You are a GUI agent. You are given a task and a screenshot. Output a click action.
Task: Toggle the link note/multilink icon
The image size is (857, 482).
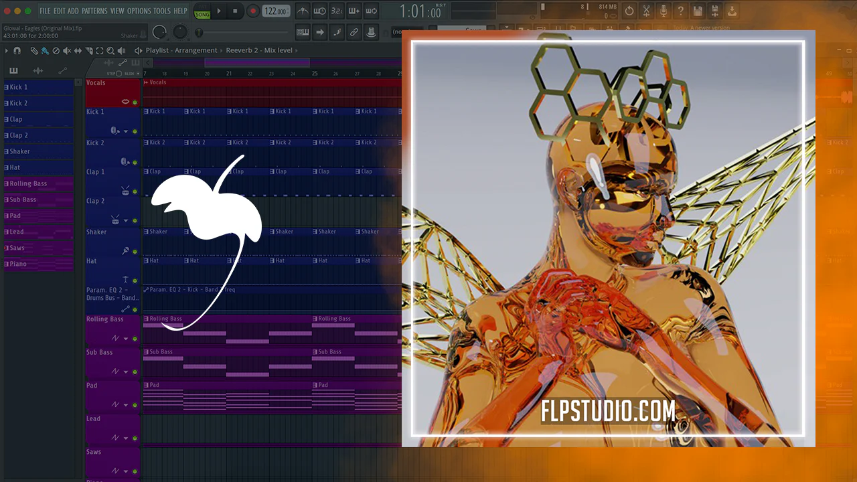354,31
